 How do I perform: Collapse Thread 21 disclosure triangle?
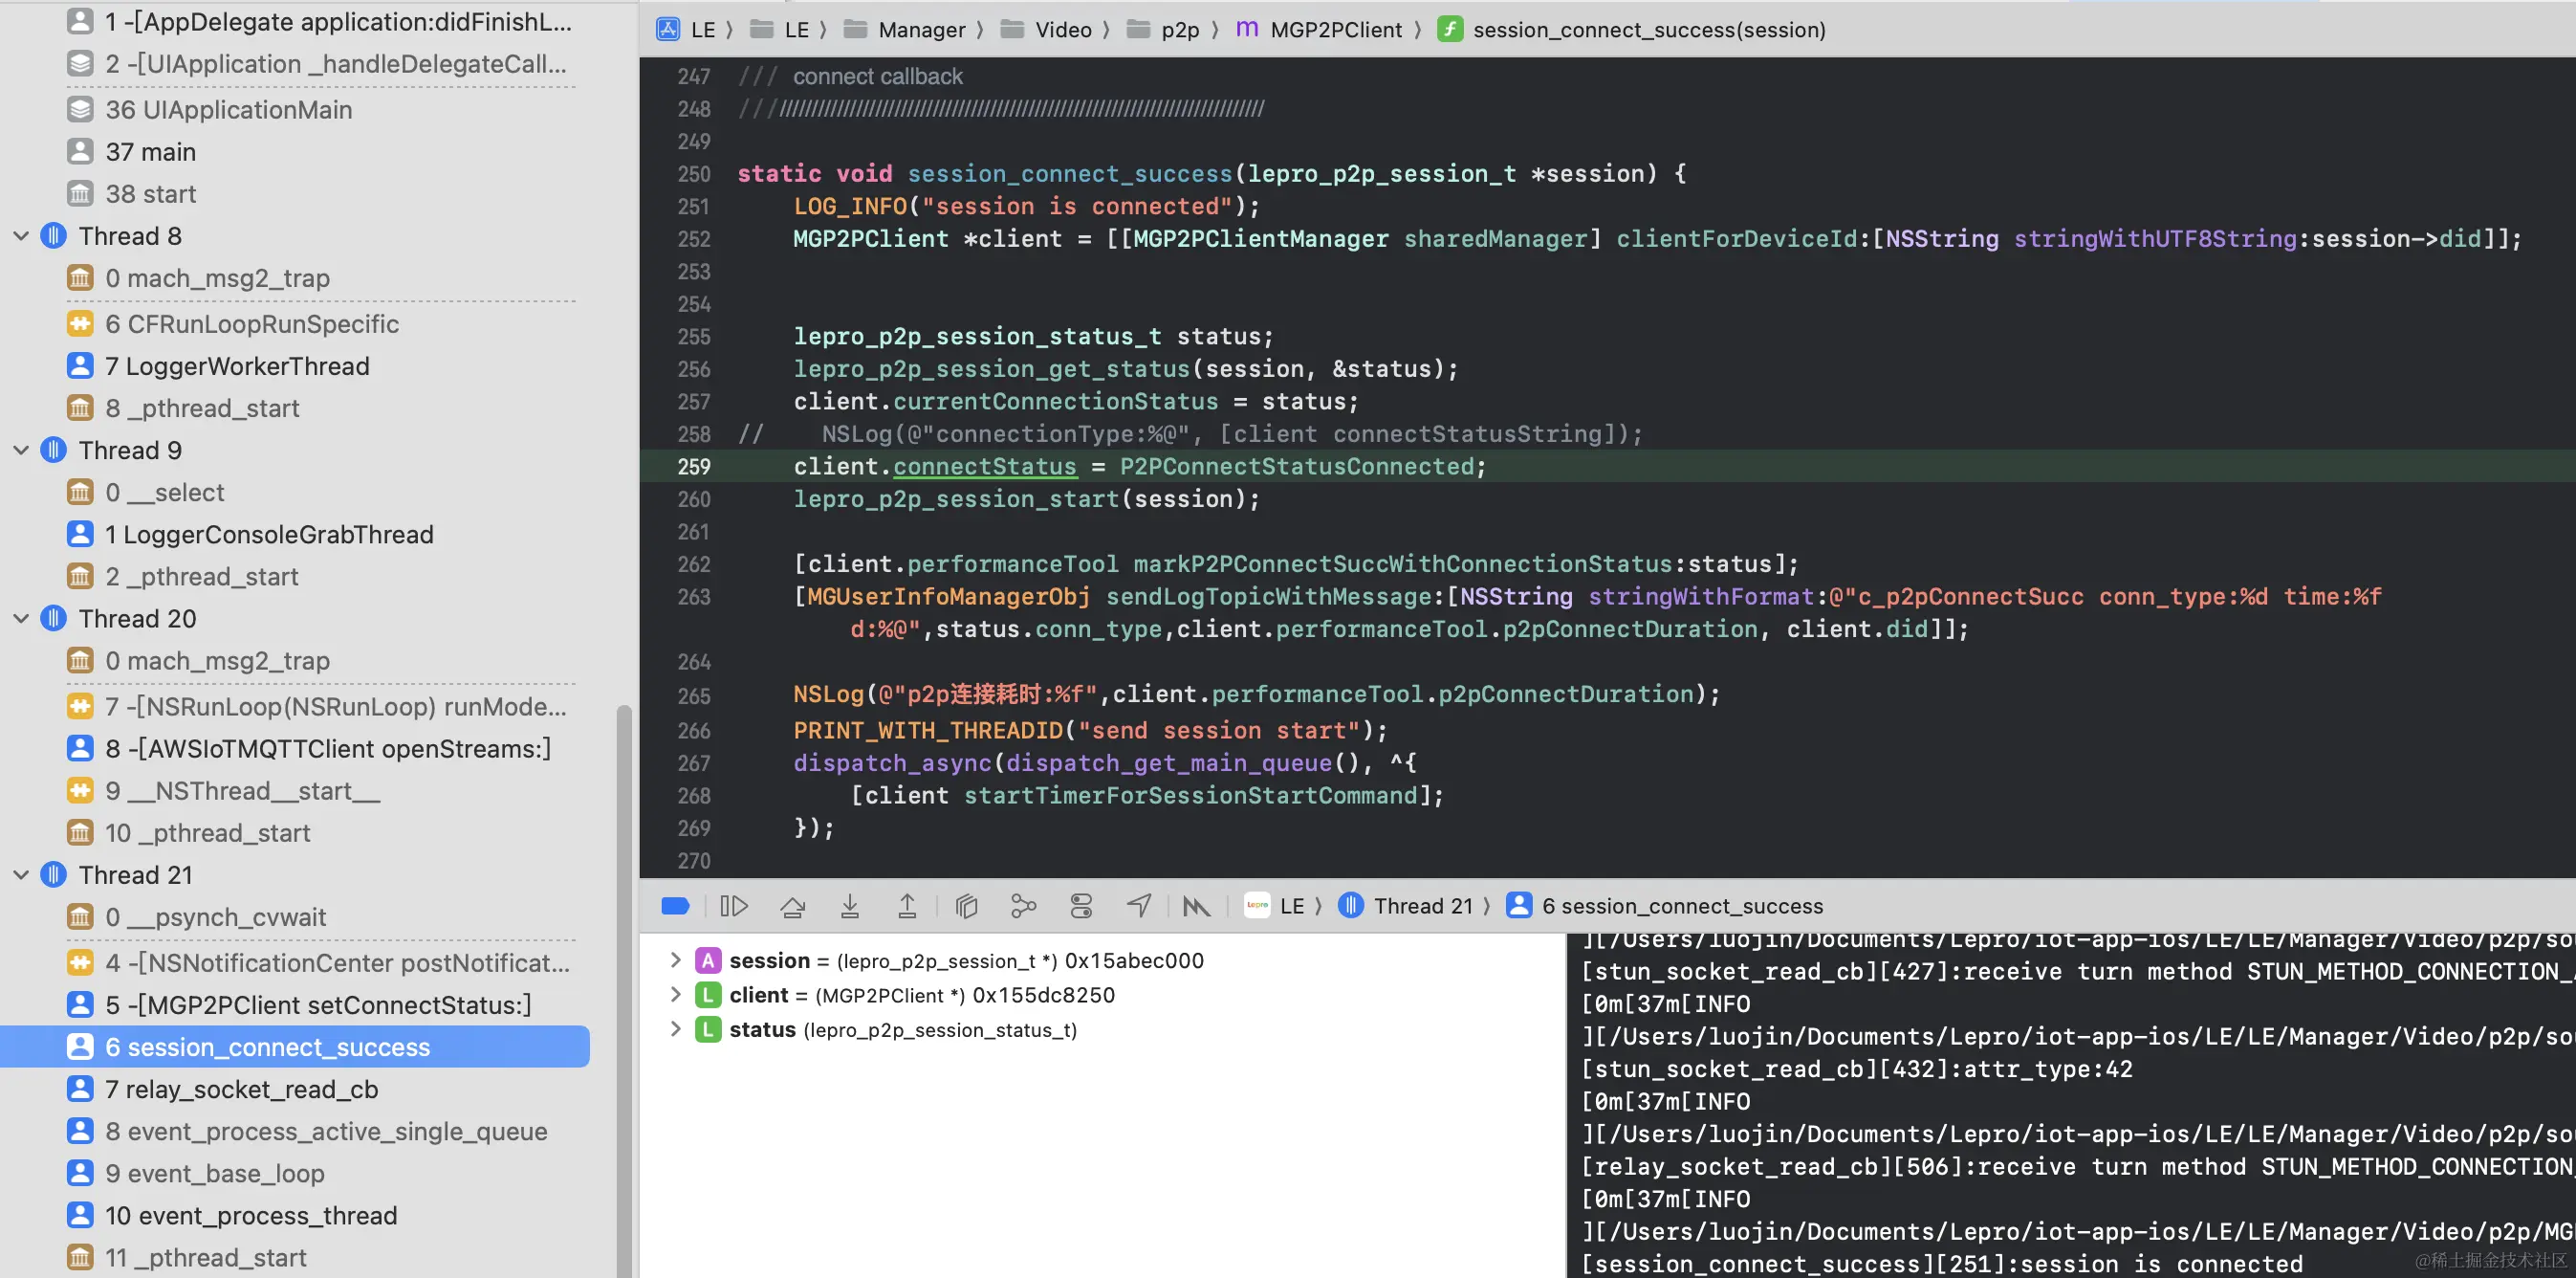coord(21,874)
